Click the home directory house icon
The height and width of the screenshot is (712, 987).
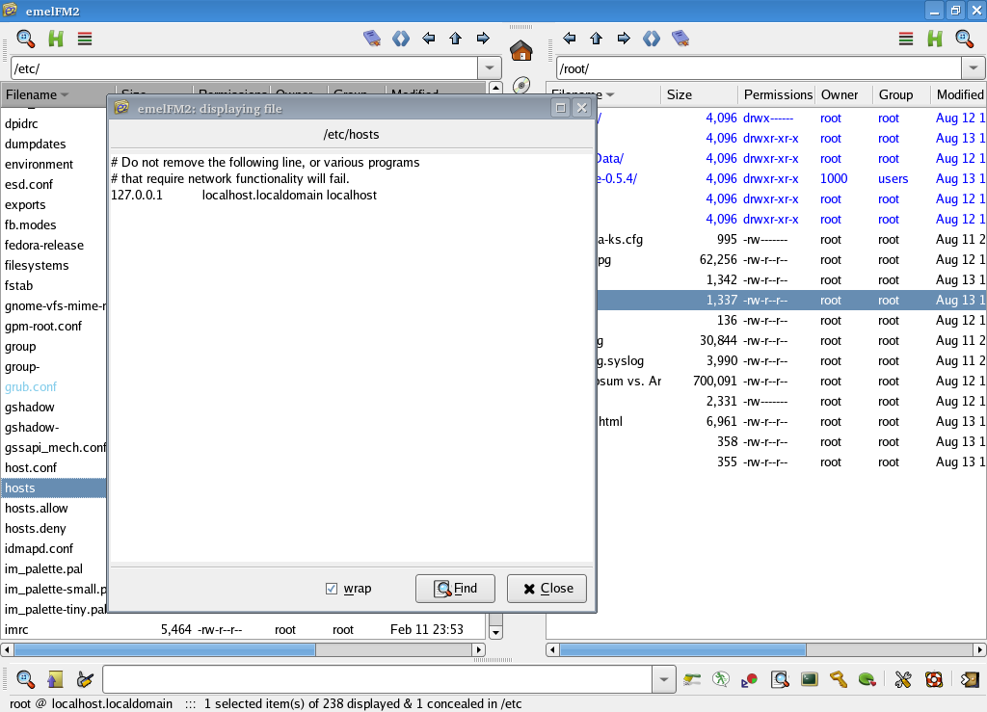[x=521, y=51]
